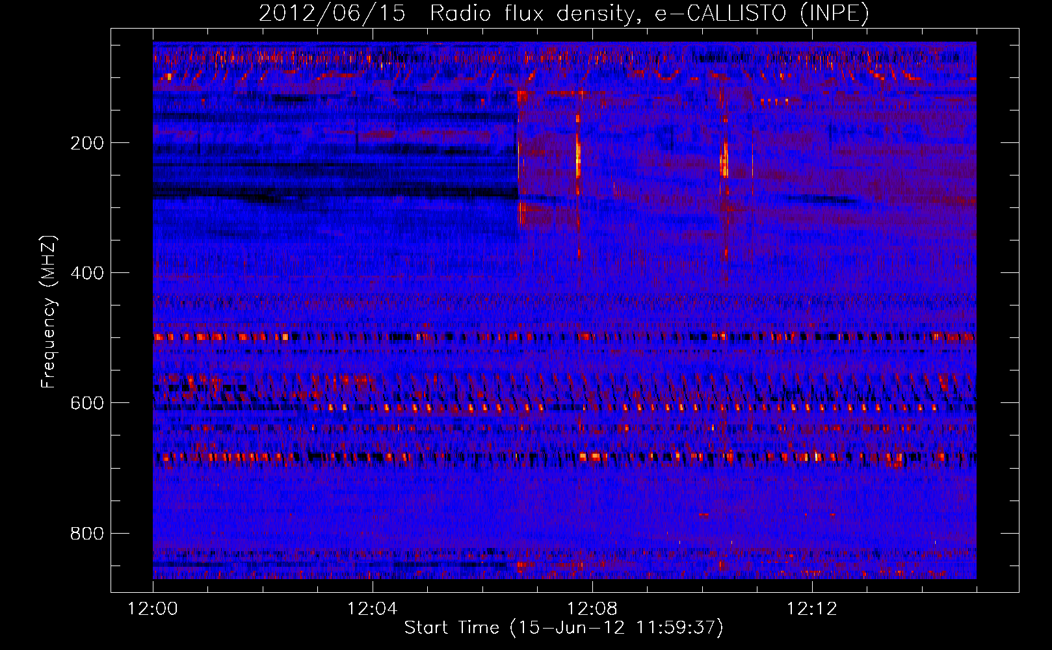The height and width of the screenshot is (650, 1052).
Task: Click the 200 frequency tick label
Action: tap(87, 143)
